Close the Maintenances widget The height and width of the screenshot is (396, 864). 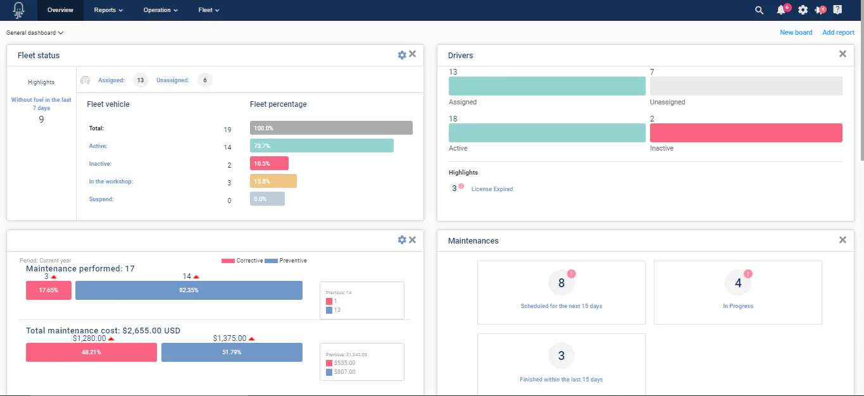(x=842, y=240)
